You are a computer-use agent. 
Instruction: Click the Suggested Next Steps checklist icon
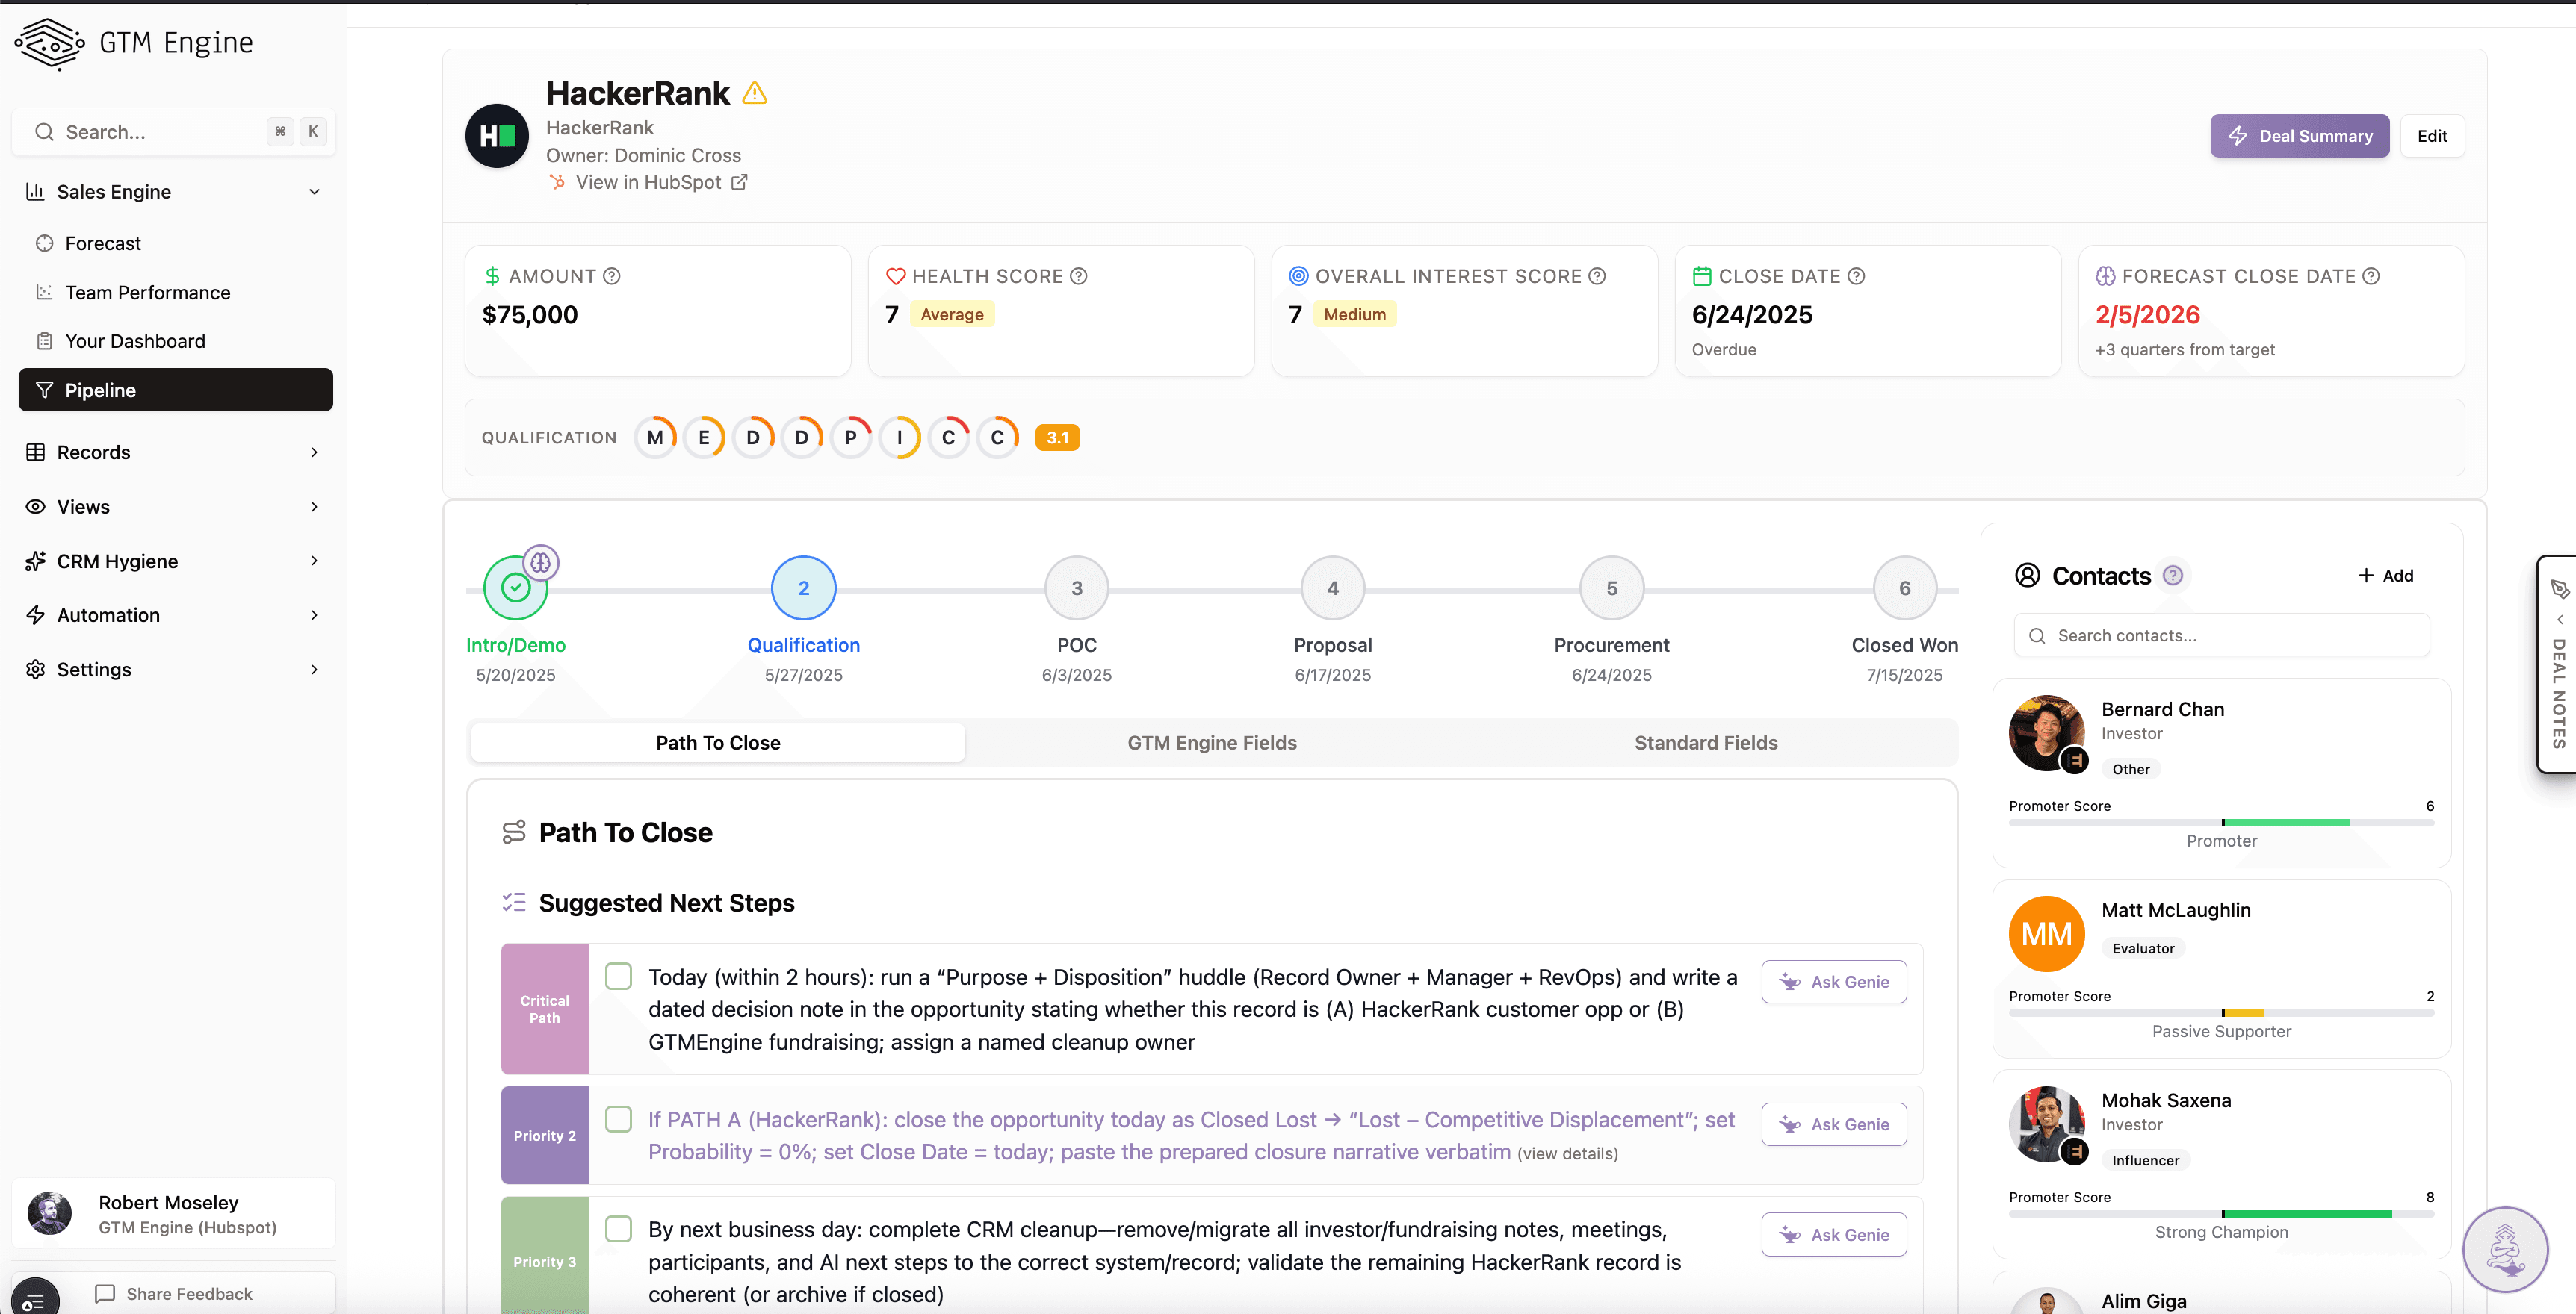click(513, 903)
